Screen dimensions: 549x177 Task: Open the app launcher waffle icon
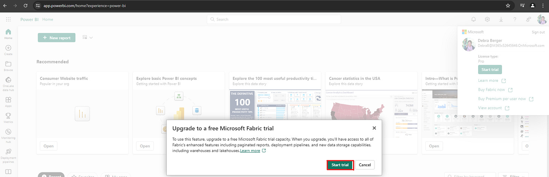pyautogui.click(x=8, y=19)
